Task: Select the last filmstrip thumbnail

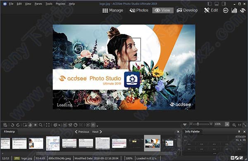Action: [169, 143]
